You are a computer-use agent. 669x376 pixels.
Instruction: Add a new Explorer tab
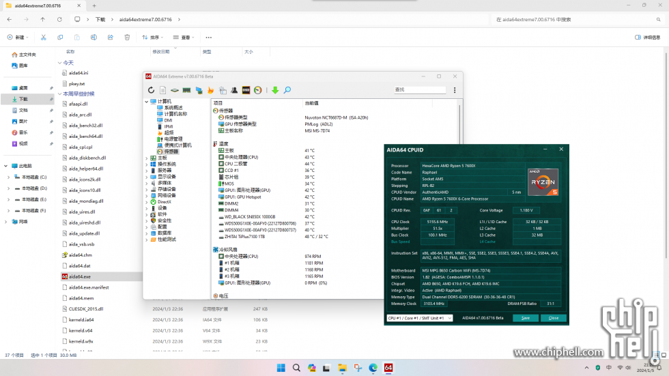(94, 6)
